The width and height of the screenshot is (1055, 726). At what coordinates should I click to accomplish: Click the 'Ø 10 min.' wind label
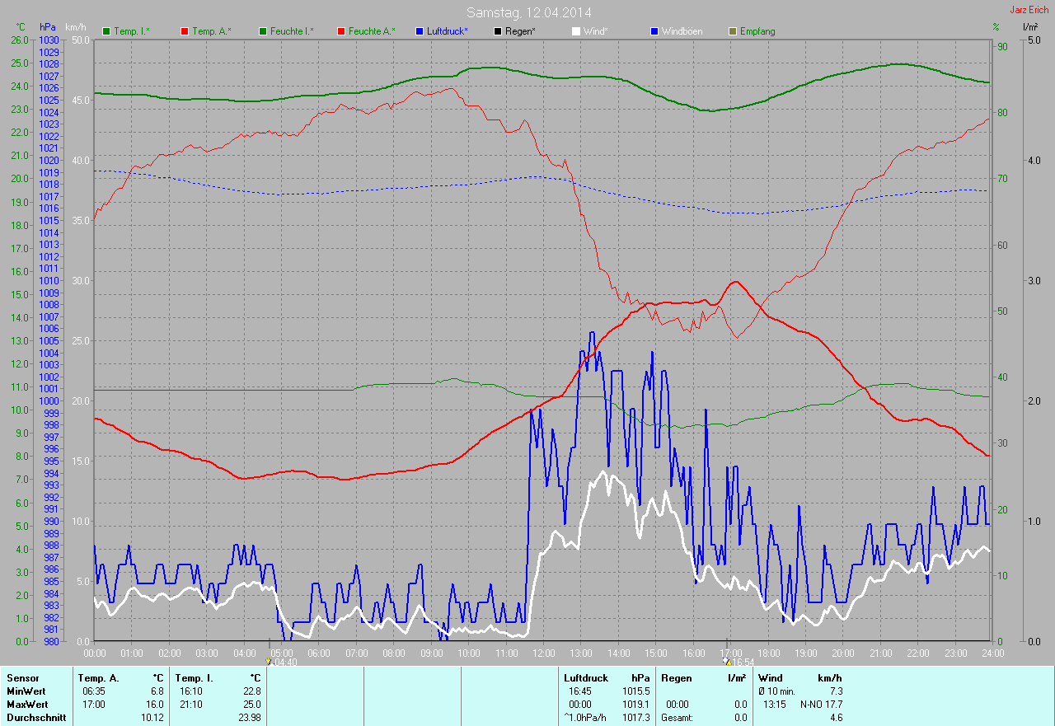776,691
